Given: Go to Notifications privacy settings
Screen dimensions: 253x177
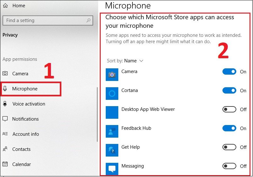Looking at the screenshot, I should pos(25,119).
